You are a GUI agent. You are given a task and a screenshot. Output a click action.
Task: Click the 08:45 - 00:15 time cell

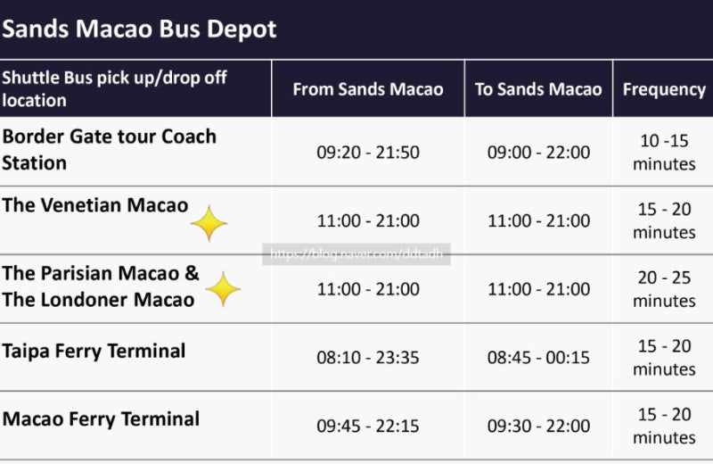pos(538,358)
